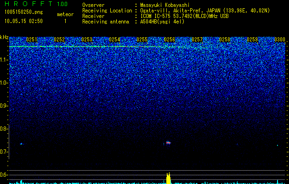The height and width of the screenshot is (184, 289).
Task: Click the Receiving Location label
Action: tap(107, 11)
